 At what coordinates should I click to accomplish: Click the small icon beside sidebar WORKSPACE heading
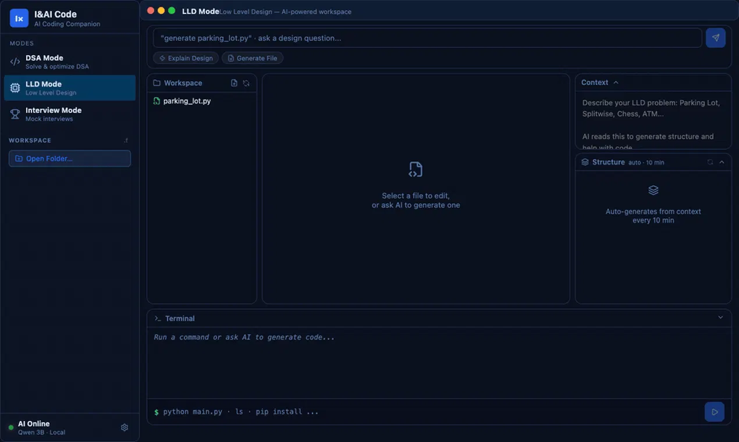tap(126, 141)
